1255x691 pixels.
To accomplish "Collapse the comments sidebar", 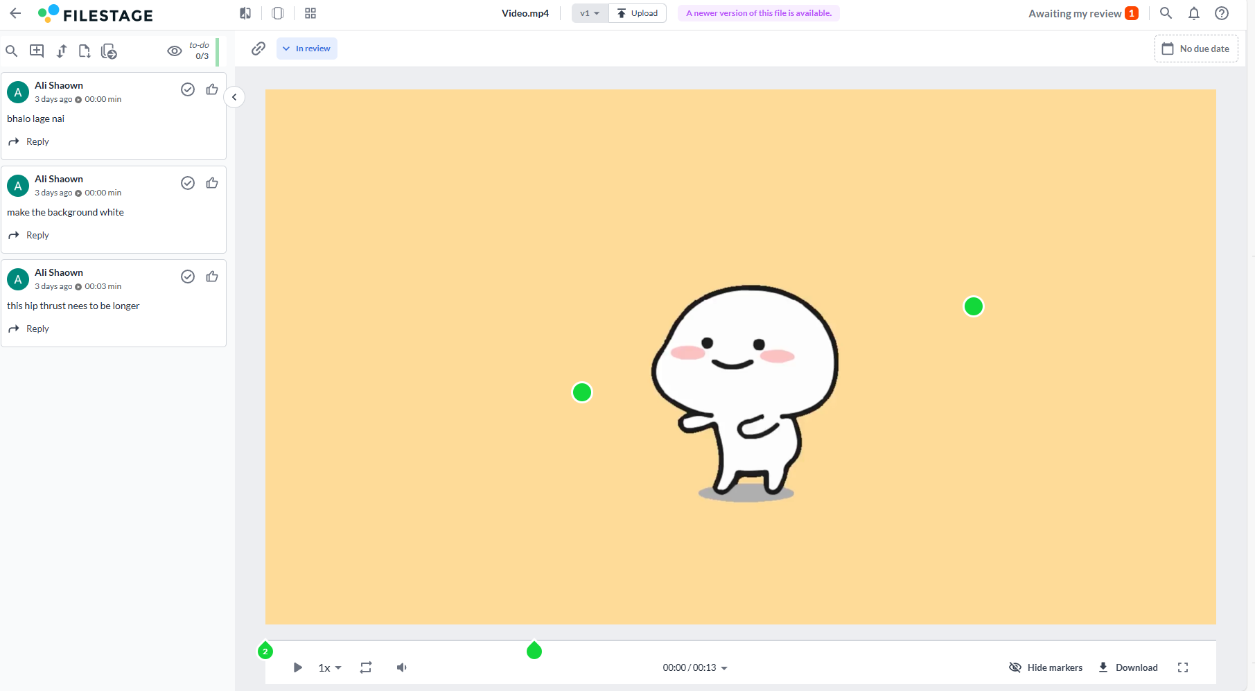I will pos(234,97).
